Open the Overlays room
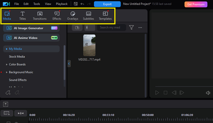The image size is (213, 123). [73, 16]
